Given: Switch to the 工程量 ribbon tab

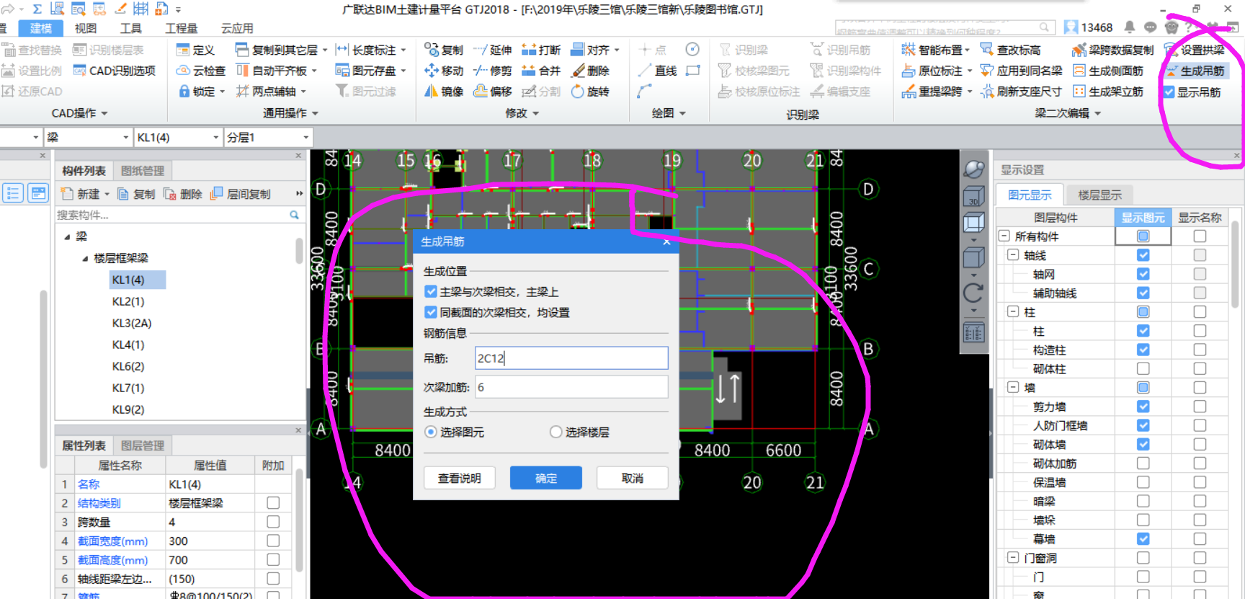Looking at the screenshot, I should 182,28.
